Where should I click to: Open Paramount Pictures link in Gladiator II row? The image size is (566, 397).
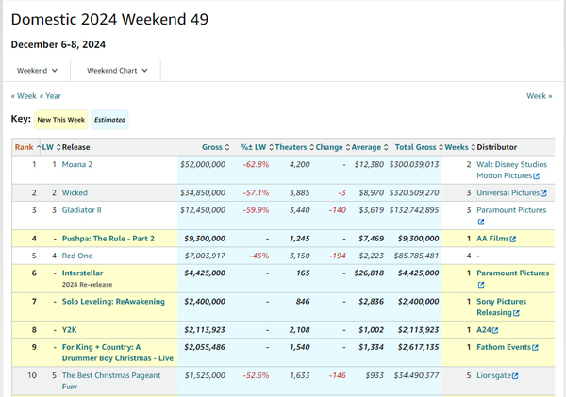pos(511,210)
